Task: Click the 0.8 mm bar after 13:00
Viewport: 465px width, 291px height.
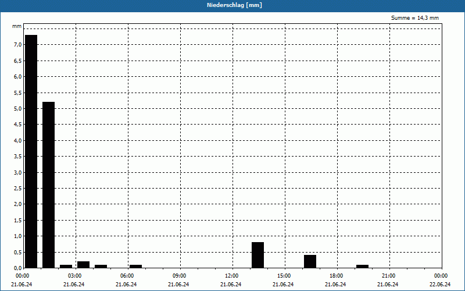Action: pyautogui.click(x=257, y=255)
